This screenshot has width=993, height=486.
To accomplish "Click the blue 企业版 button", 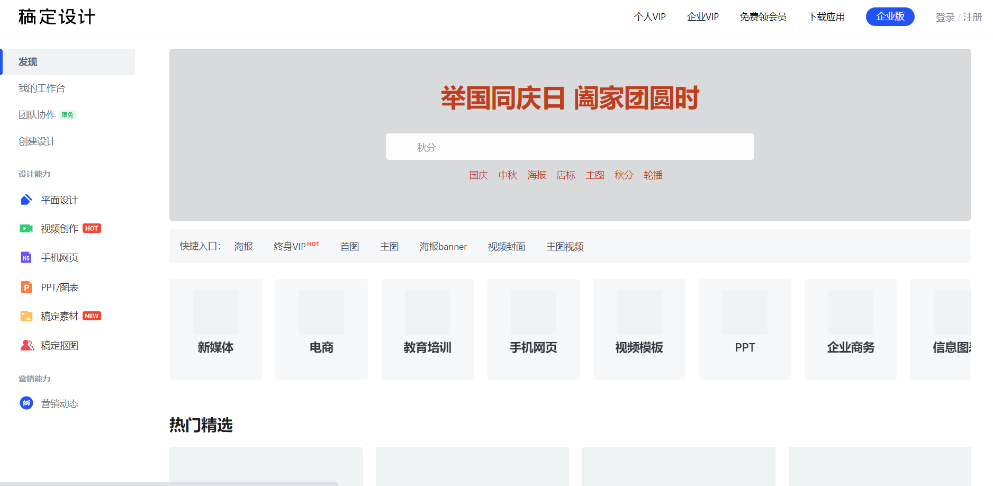I will click(890, 16).
